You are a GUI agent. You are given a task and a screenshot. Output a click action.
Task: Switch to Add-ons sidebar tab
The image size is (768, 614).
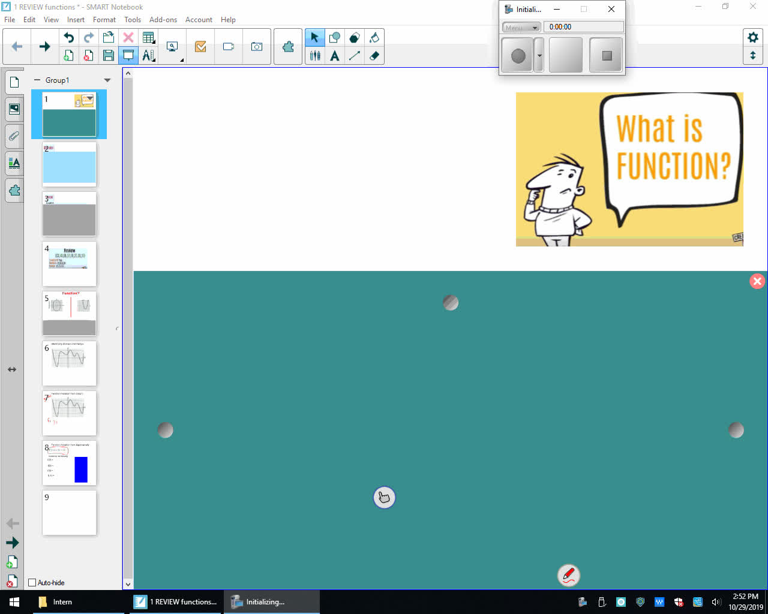coord(14,190)
